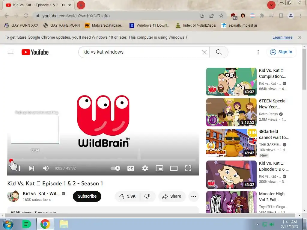Open Garfield cannot wait video thumbnail
307x230 pixels.
pyautogui.click(x=231, y=143)
